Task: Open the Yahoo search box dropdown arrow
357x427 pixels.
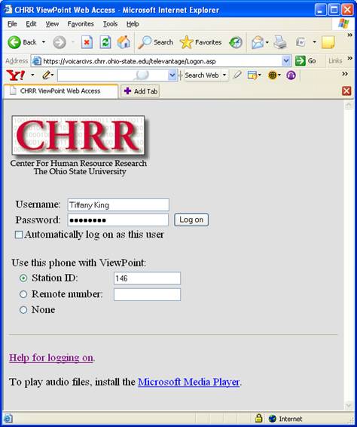Action: click(x=172, y=75)
